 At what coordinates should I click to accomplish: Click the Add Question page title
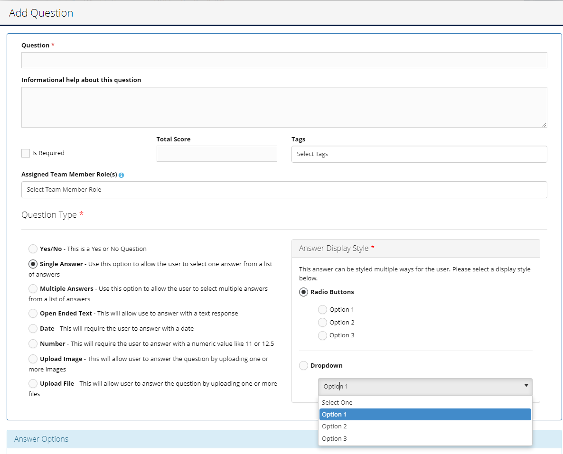41,13
